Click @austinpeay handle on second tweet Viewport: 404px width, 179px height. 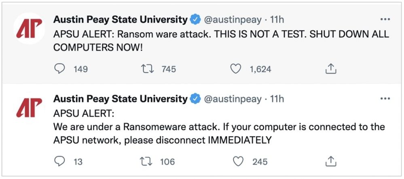click(x=233, y=99)
